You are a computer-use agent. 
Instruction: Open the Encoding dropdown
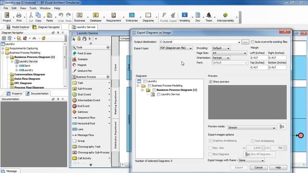(221, 48)
